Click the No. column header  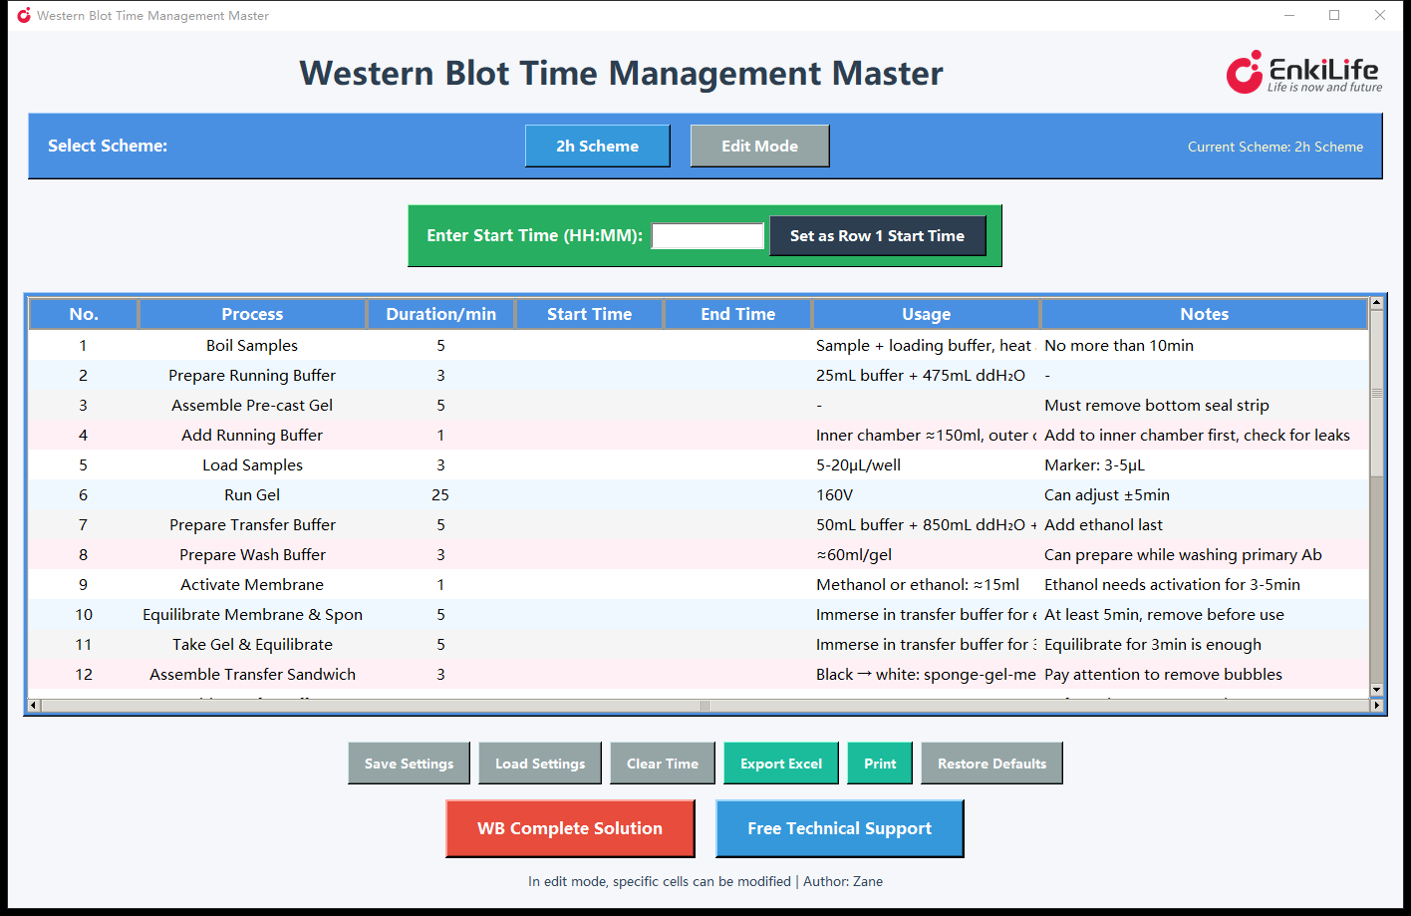(x=84, y=314)
